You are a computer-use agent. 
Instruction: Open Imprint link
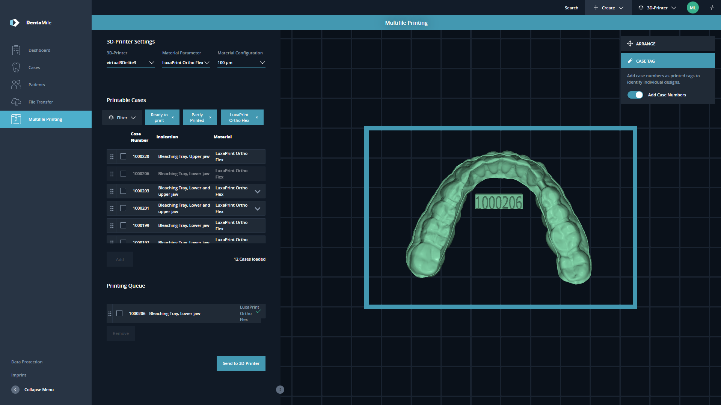coord(19,375)
